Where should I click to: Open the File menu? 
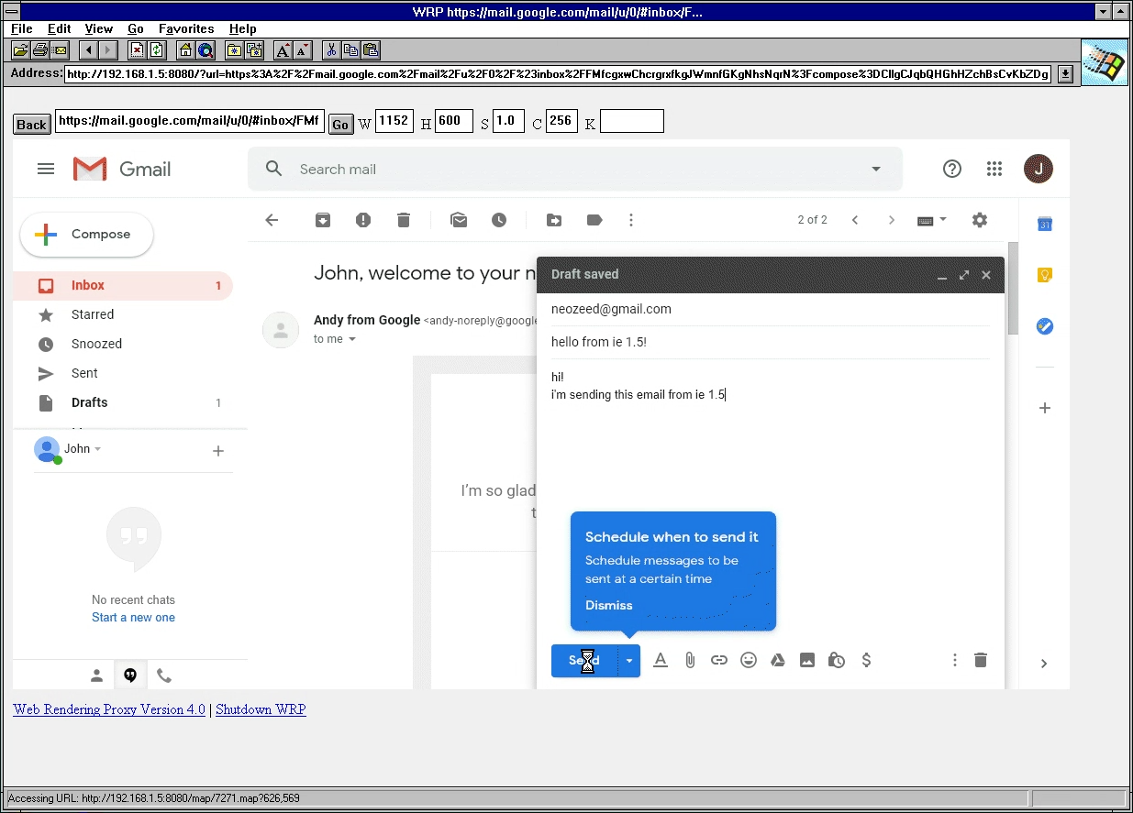[x=21, y=29]
